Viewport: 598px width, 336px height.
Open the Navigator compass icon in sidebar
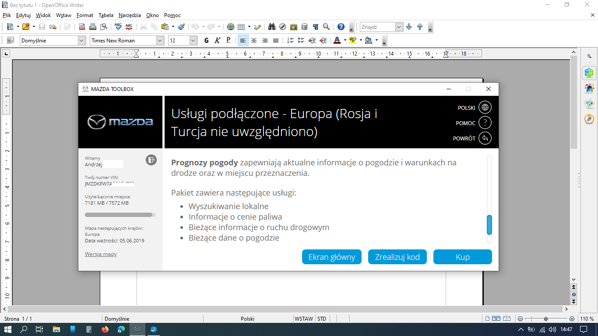[589, 119]
